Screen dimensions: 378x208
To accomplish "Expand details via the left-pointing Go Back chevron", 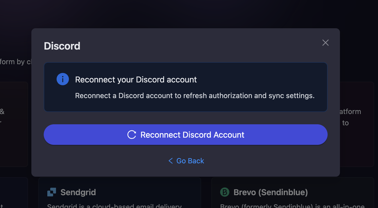I will click(x=170, y=161).
